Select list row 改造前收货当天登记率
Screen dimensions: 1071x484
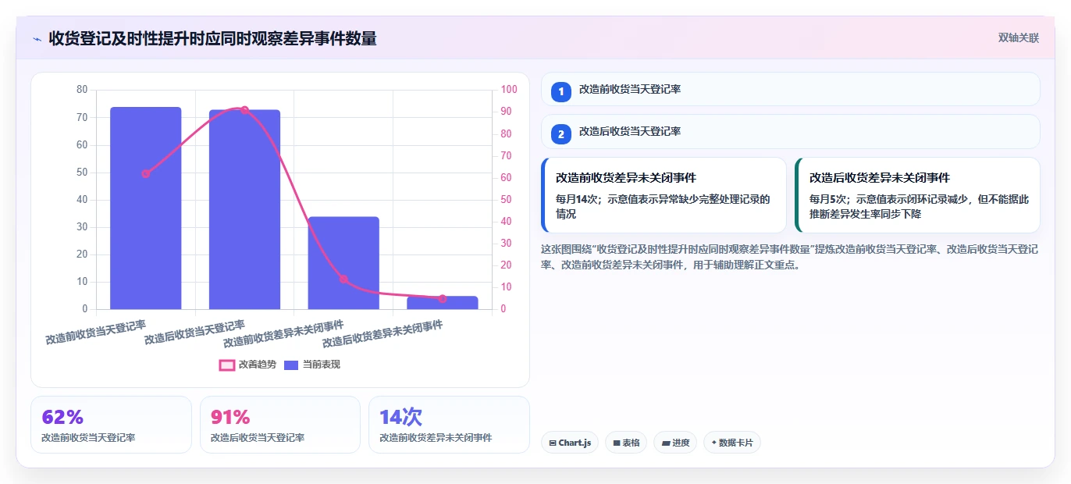tap(790, 89)
